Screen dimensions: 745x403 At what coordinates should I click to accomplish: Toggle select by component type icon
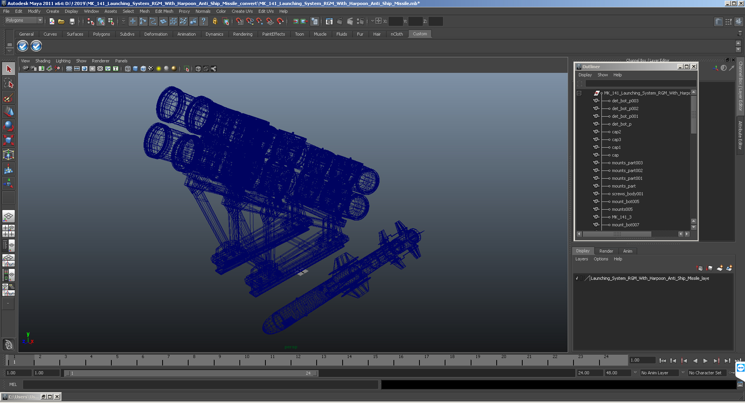tap(111, 21)
